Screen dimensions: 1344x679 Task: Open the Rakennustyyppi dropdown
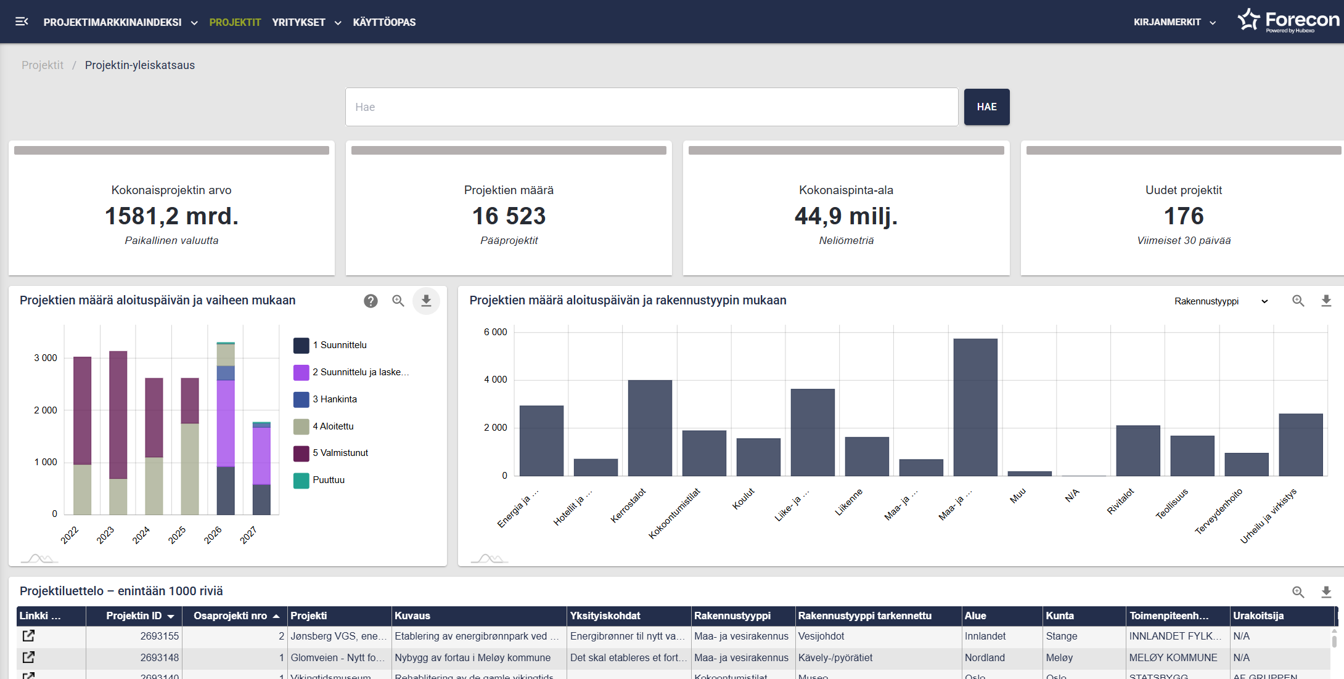(1221, 301)
